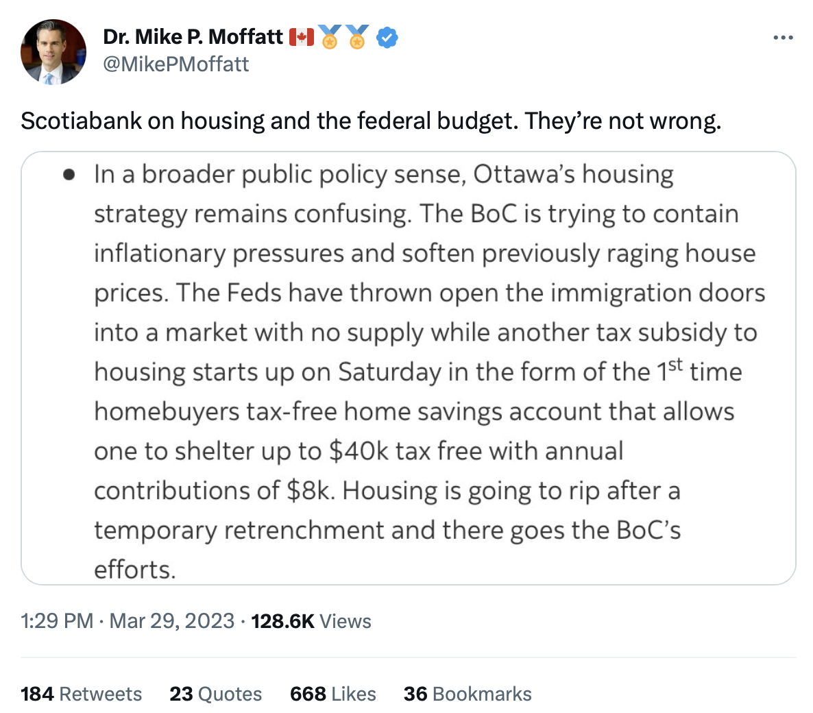Click the Dr. Mike P. Moffatt display name
This screenshot has width=813, height=713.
[x=193, y=37]
